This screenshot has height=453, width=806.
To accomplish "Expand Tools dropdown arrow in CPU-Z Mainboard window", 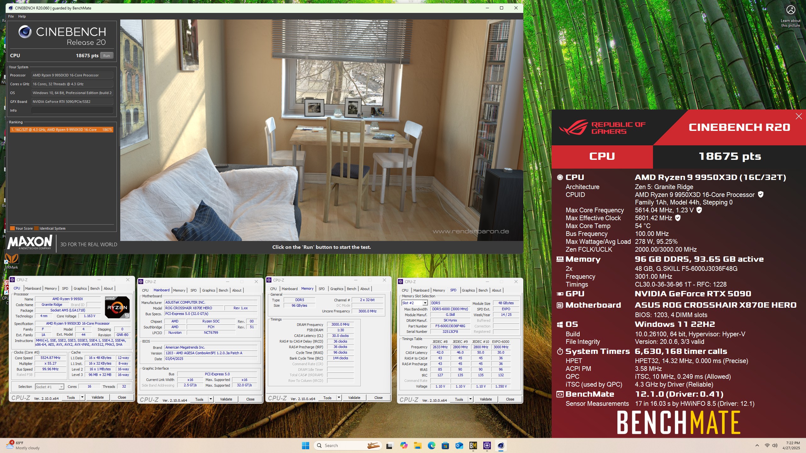I will click(211, 399).
